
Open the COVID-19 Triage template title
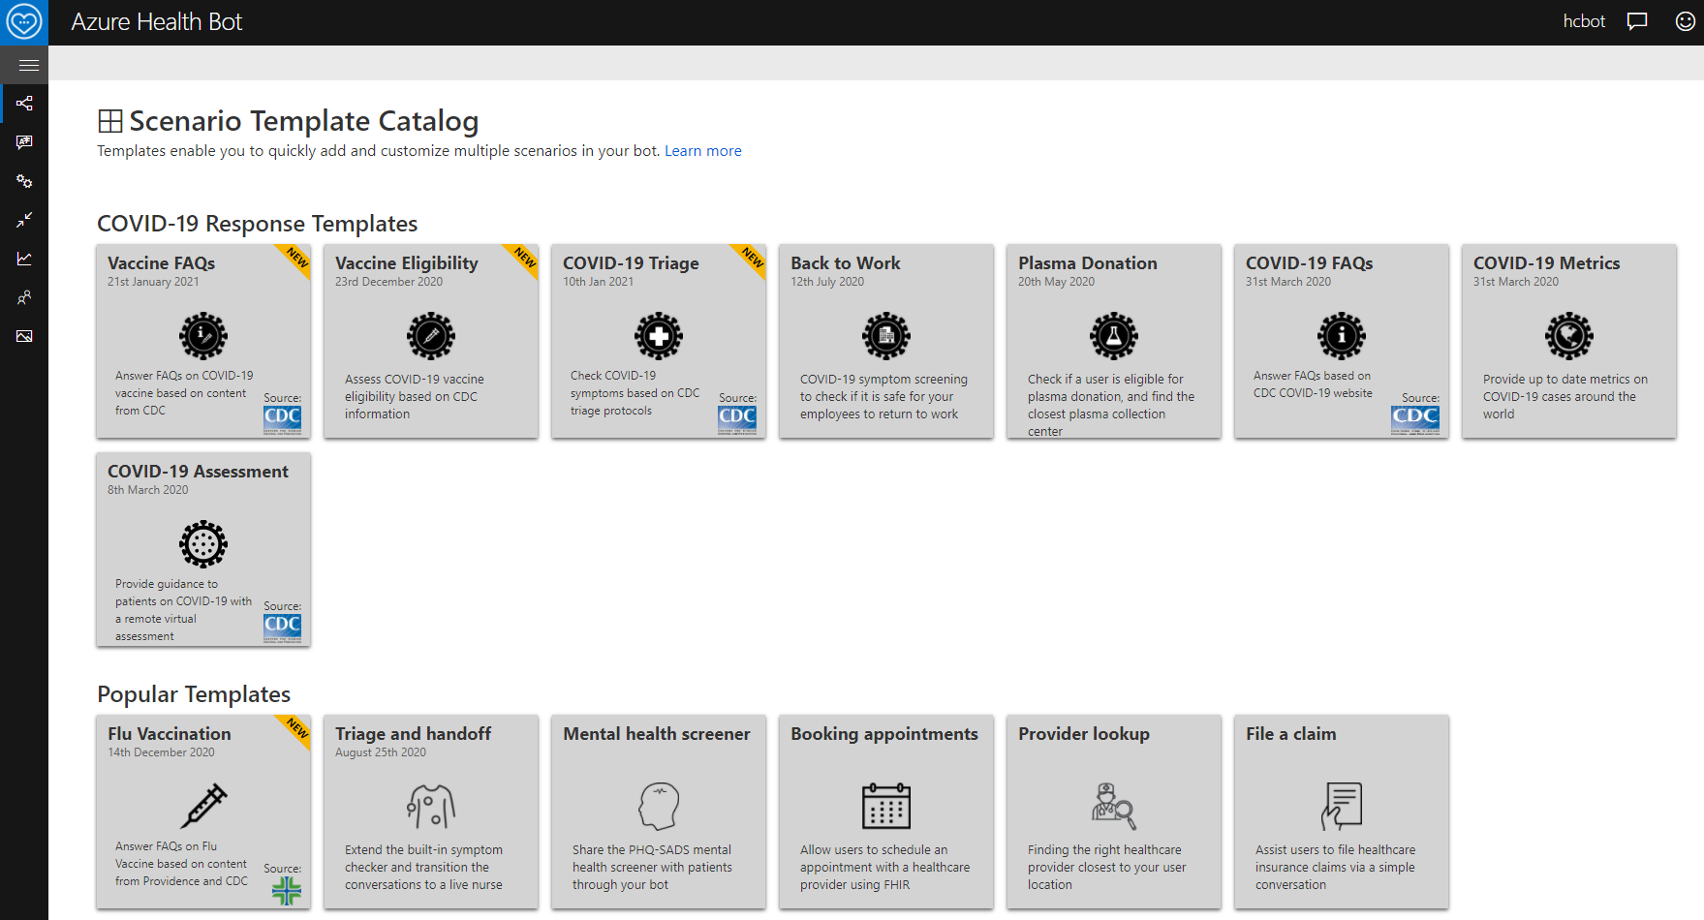coord(631,263)
